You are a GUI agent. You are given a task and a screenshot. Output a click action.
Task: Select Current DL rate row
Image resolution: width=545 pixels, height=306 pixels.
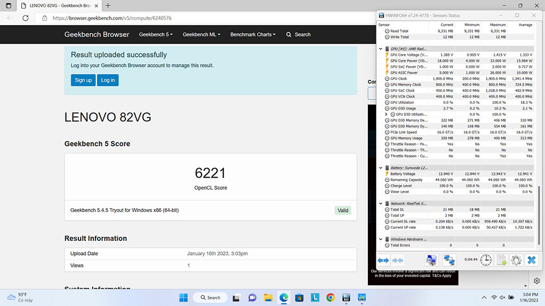(x=455, y=221)
